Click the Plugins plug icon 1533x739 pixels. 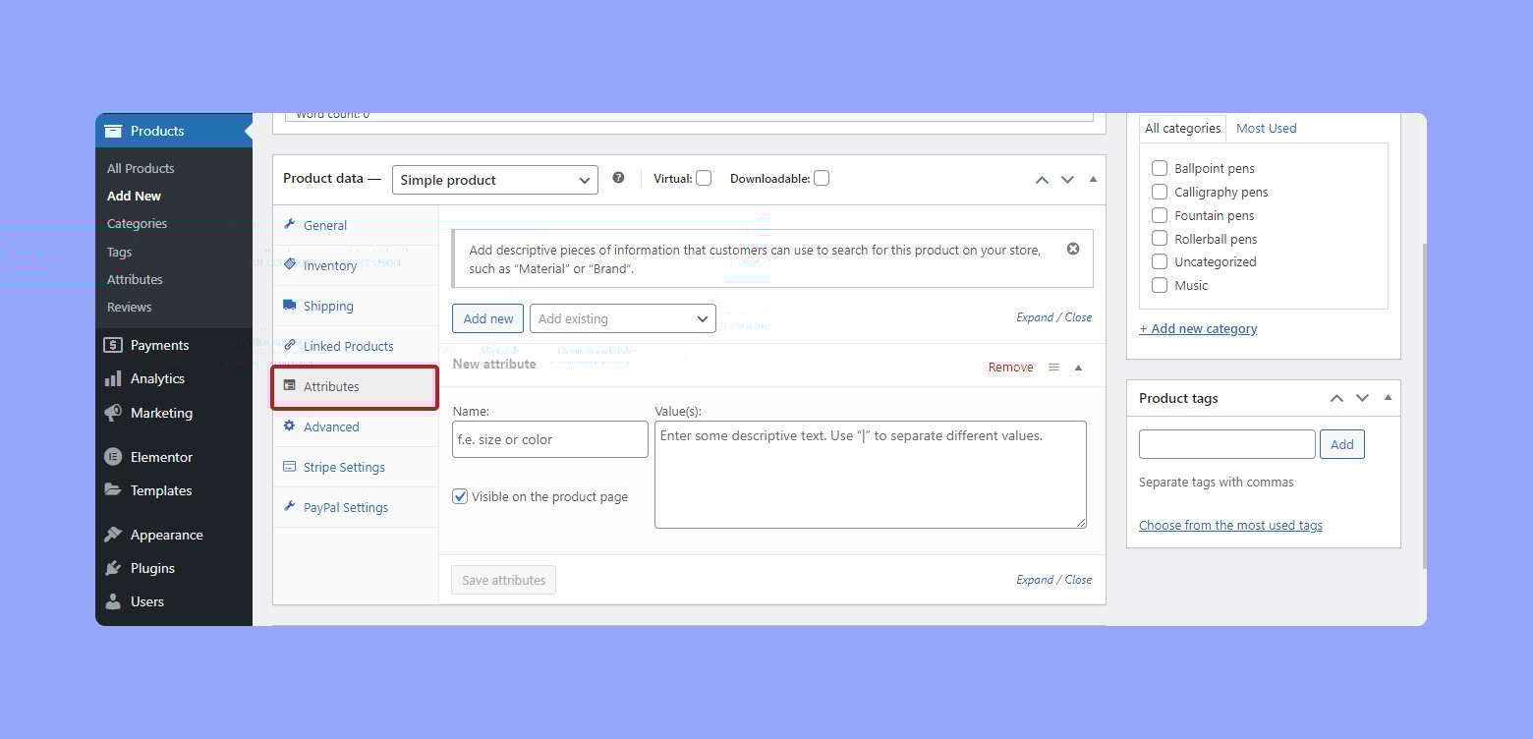pyautogui.click(x=113, y=568)
